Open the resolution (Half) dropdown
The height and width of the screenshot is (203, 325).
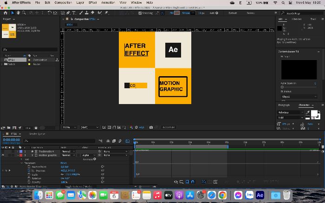pyautogui.click(x=90, y=127)
